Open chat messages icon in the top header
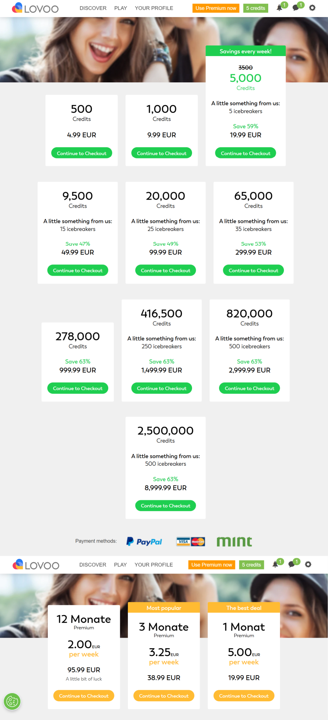Image resolution: width=328 pixels, height=720 pixels. coord(296,8)
